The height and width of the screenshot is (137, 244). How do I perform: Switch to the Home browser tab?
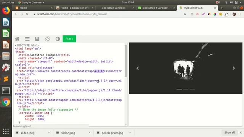23,8
